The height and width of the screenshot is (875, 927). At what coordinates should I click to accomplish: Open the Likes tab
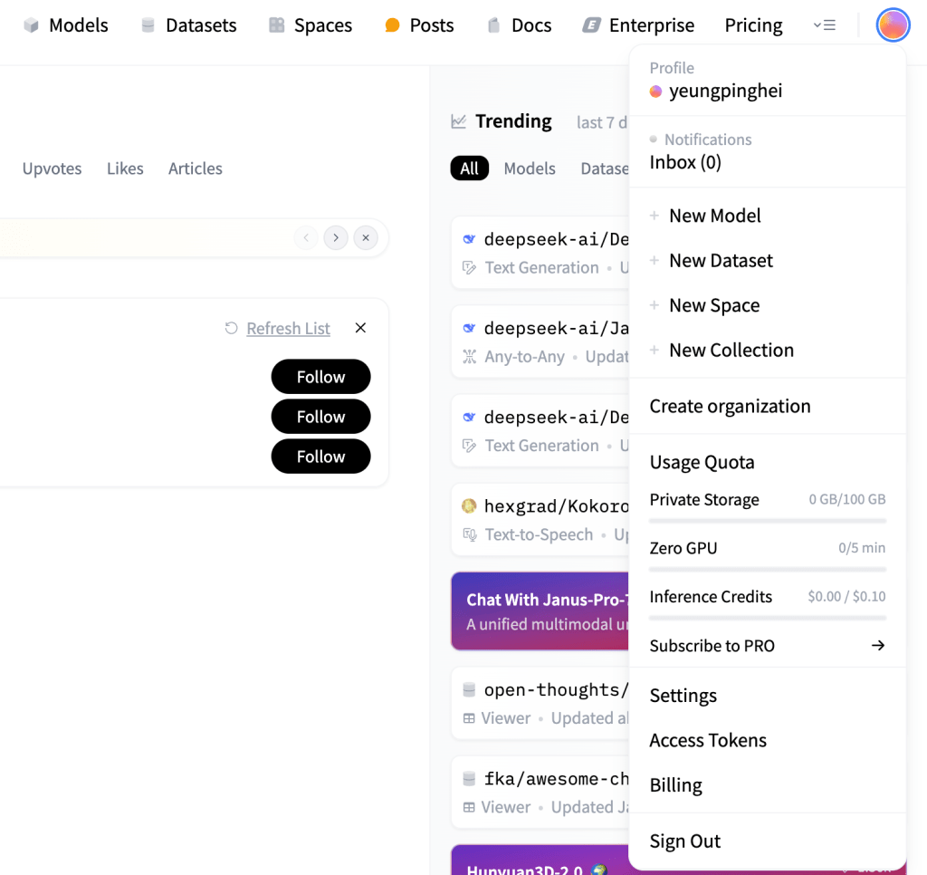[125, 168]
